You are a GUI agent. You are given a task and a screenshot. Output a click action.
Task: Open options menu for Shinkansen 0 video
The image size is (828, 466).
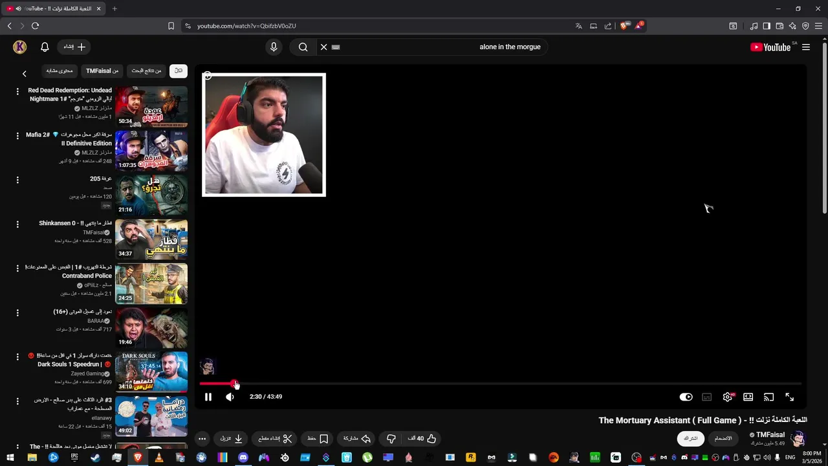point(17,224)
